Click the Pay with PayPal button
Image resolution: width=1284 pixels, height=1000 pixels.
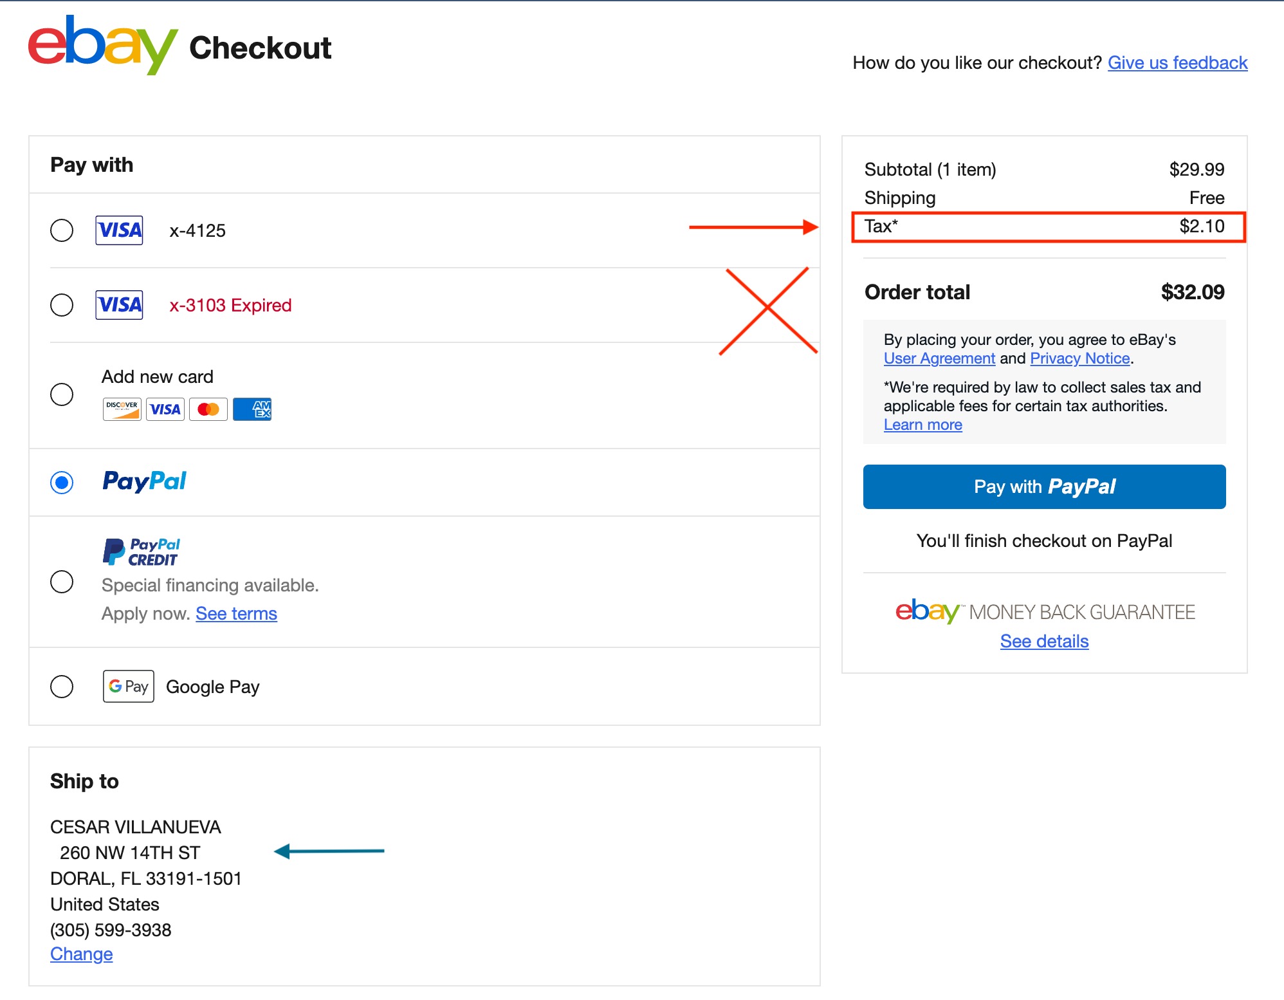(1043, 486)
